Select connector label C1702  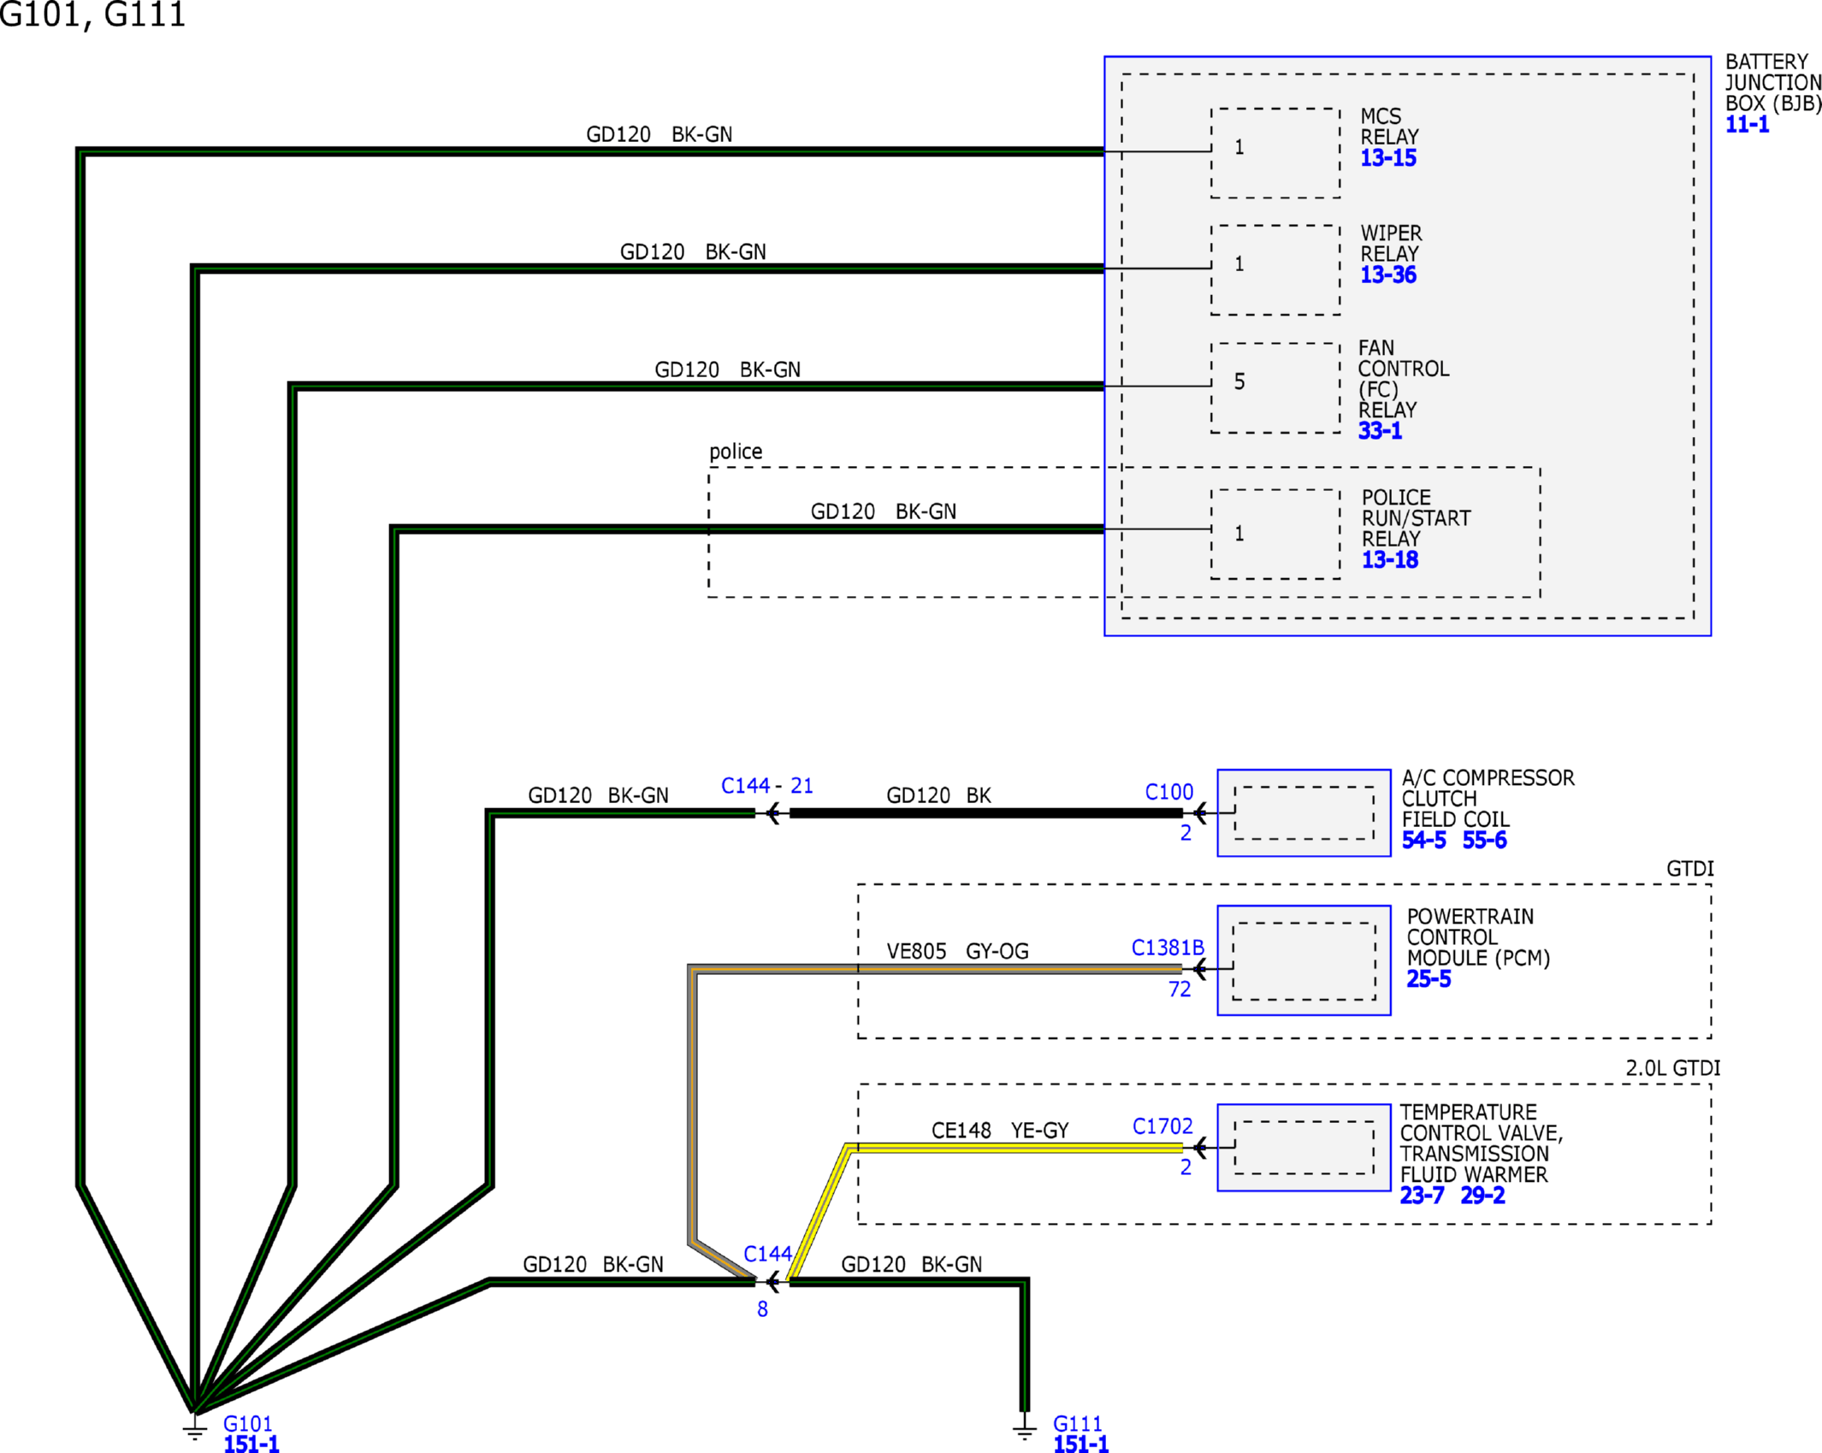[x=1162, y=1126]
